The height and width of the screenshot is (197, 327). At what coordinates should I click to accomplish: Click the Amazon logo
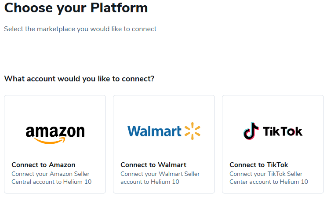pyautogui.click(x=55, y=132)
